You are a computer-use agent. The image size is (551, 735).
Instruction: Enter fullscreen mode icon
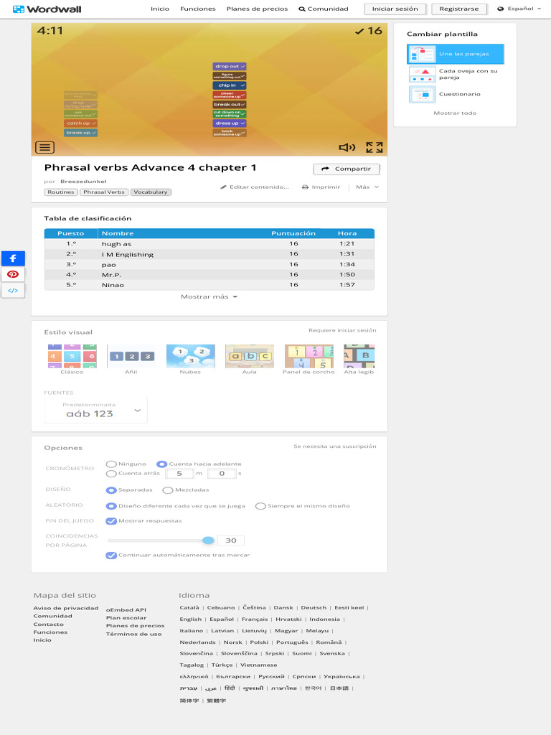pyautogui.click(x=375, y=148)
